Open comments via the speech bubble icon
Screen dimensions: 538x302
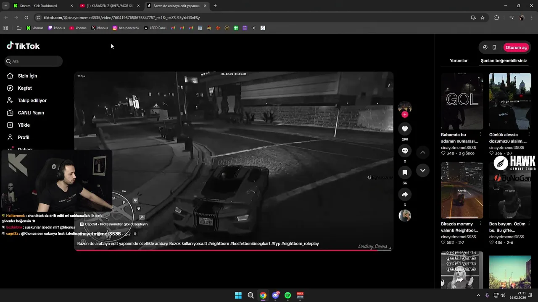405,151
